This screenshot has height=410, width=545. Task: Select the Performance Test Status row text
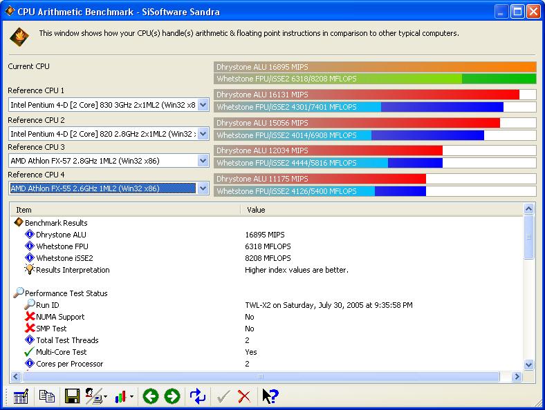pyautogui.click(x=66, y=293)
